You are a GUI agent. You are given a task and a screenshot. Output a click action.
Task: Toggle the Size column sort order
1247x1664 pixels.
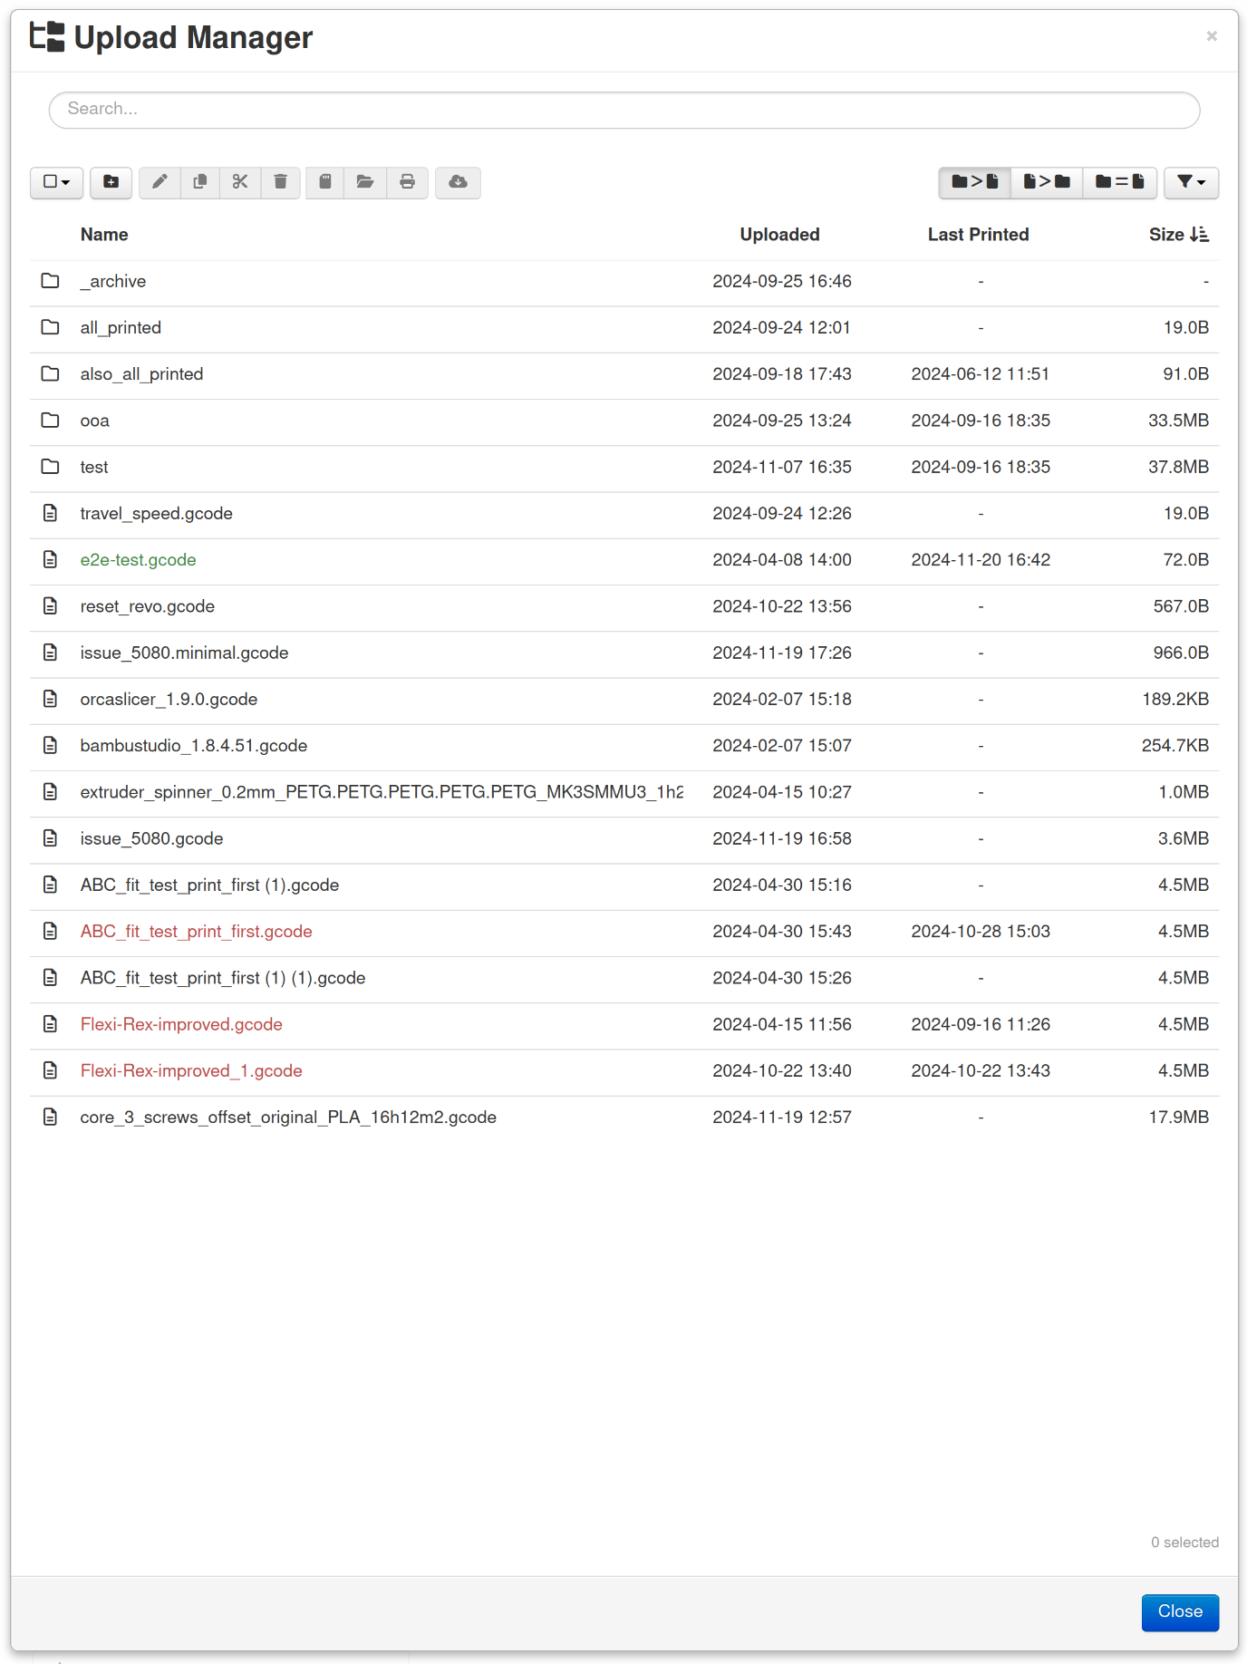[1178, 234]
